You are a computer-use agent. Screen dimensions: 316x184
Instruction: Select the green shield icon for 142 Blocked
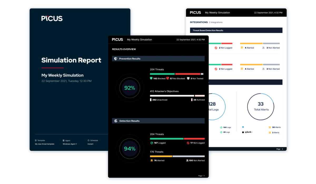coord(151,78)
